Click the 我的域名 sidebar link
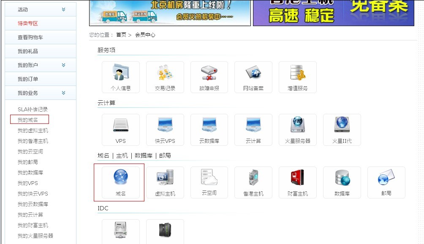 click(28, 120)
